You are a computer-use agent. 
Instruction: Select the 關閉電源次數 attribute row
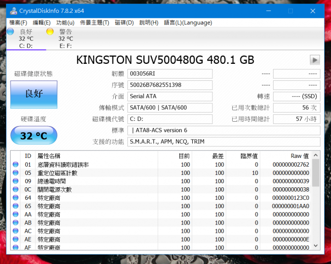(x=161, y=189)
